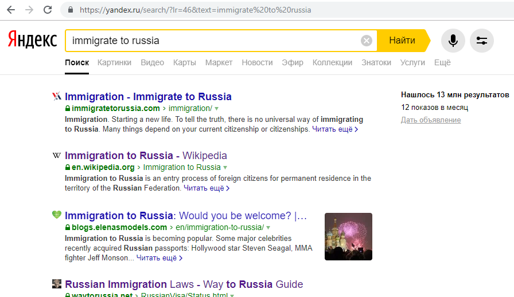Image resolution: width=514 pixels, height=297 pixels.
Task: Open the Карты tab
Action: click(x=185, y=62)
